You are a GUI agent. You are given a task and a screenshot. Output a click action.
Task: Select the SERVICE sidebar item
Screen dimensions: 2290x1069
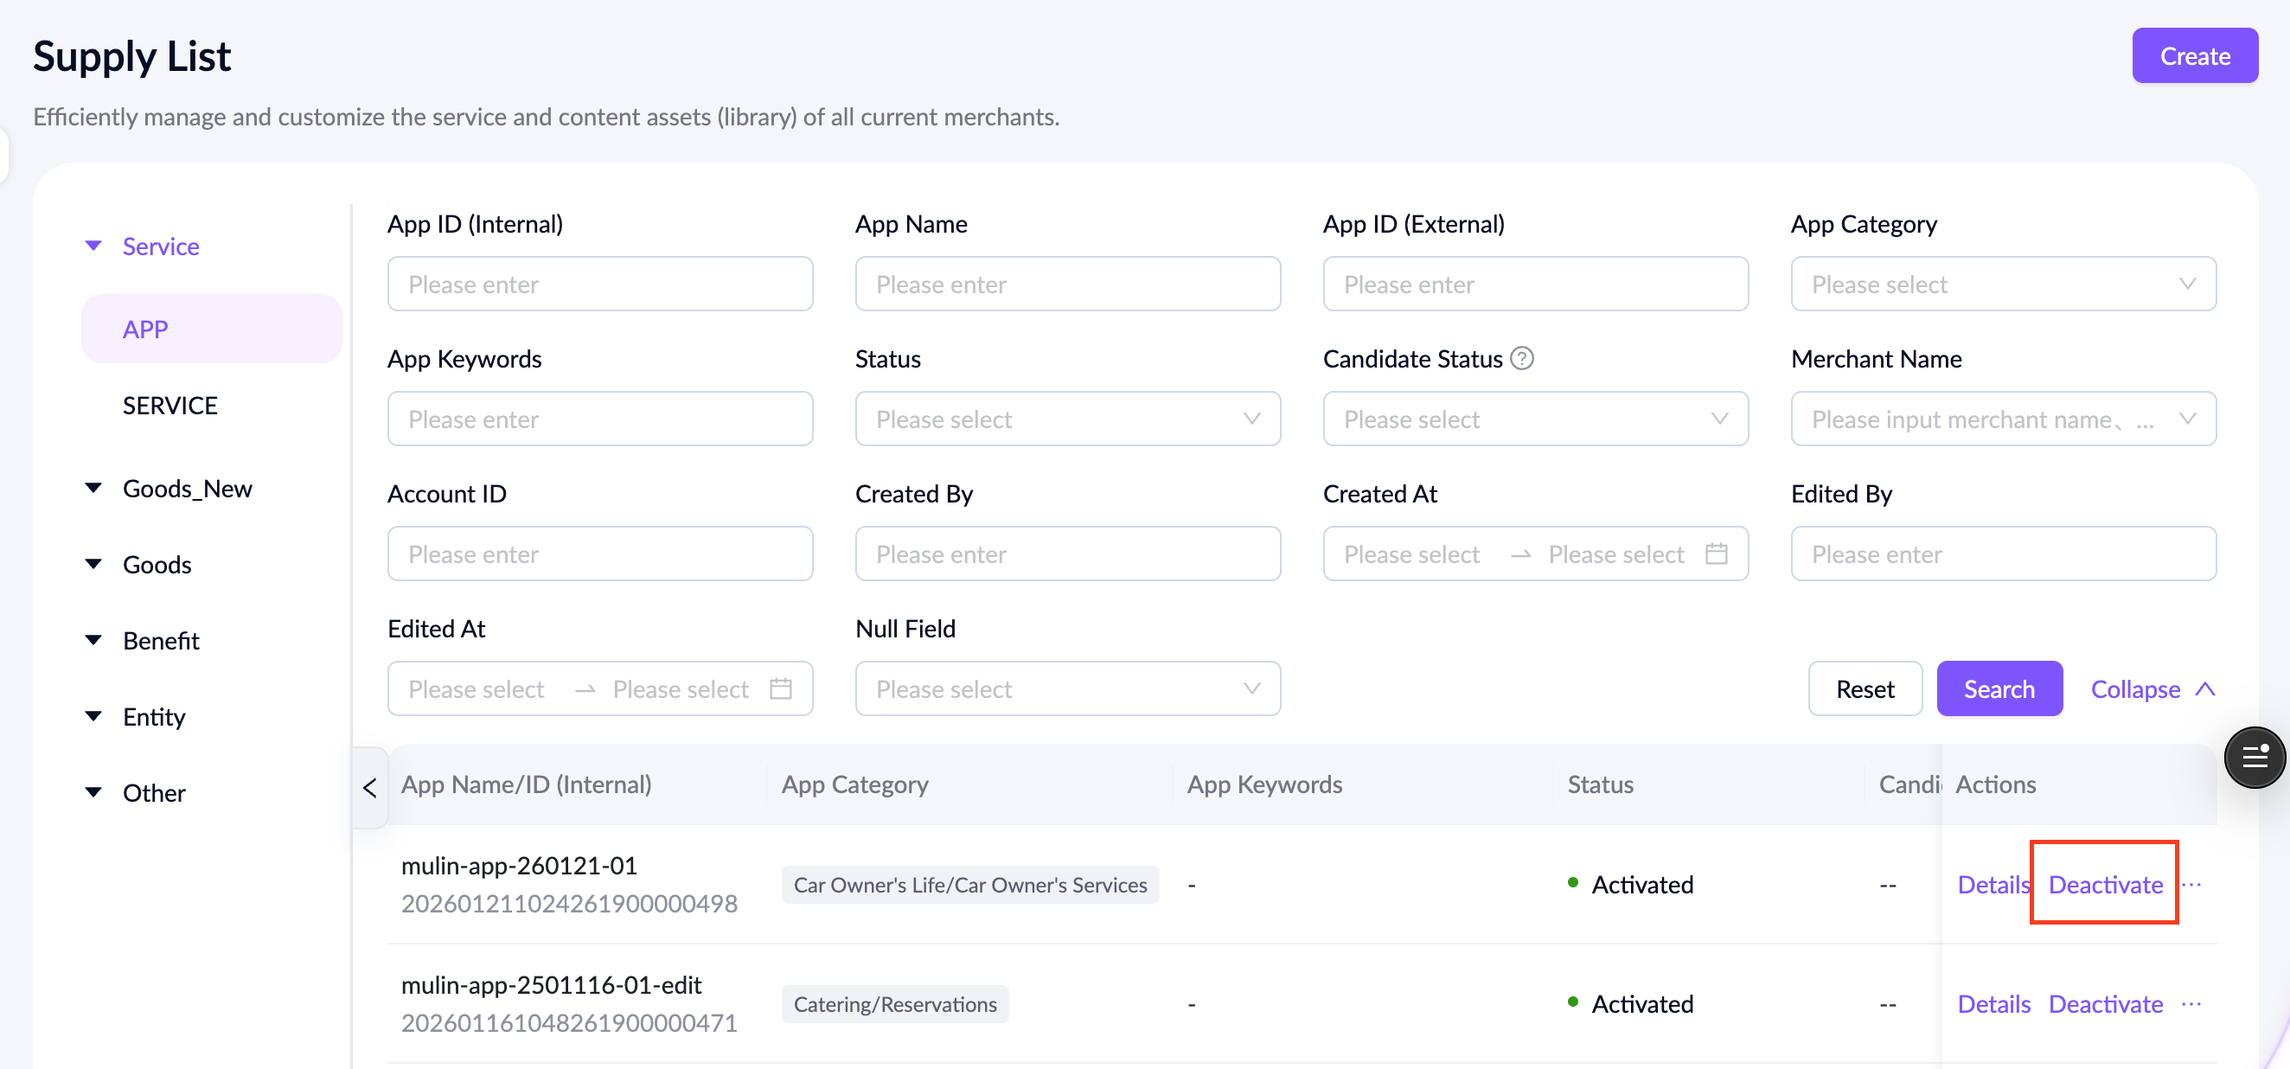pyautogui.click(x=170, y=405)
